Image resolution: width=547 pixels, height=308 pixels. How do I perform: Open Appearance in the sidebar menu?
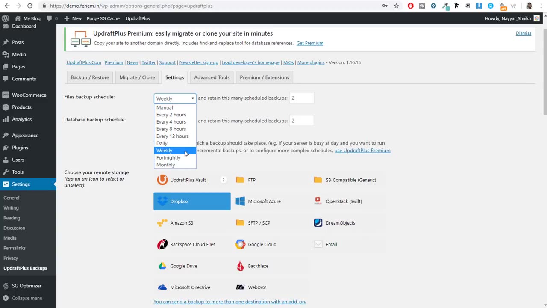[x=28, y=136]
